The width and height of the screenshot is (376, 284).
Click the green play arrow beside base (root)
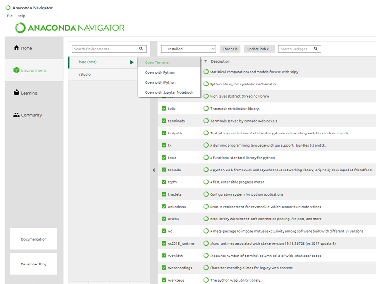pyautogui.click(x=132, y=62)
